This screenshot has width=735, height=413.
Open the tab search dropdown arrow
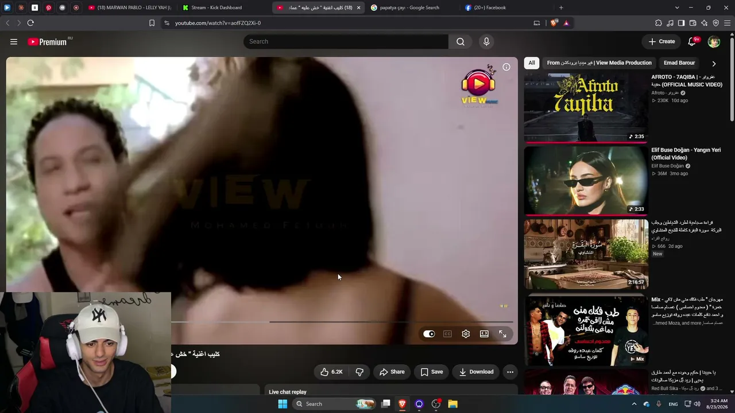[677, 7]
